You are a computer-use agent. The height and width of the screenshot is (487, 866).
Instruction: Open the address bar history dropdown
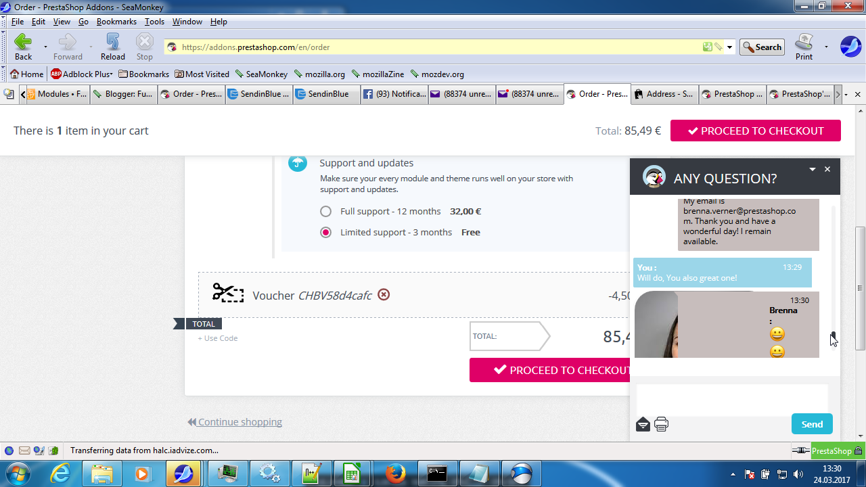pos(729,47)
